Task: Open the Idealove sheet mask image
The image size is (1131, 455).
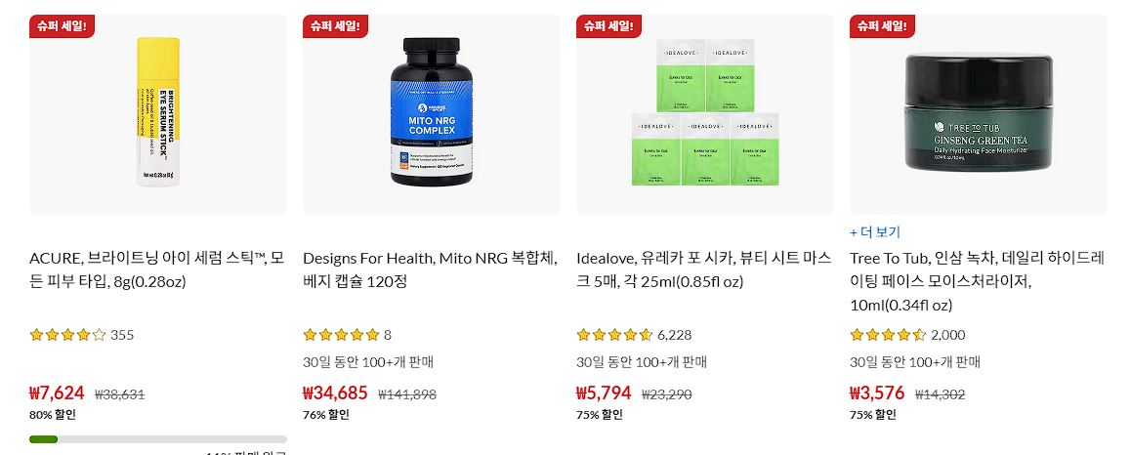Action: point(705,114)
